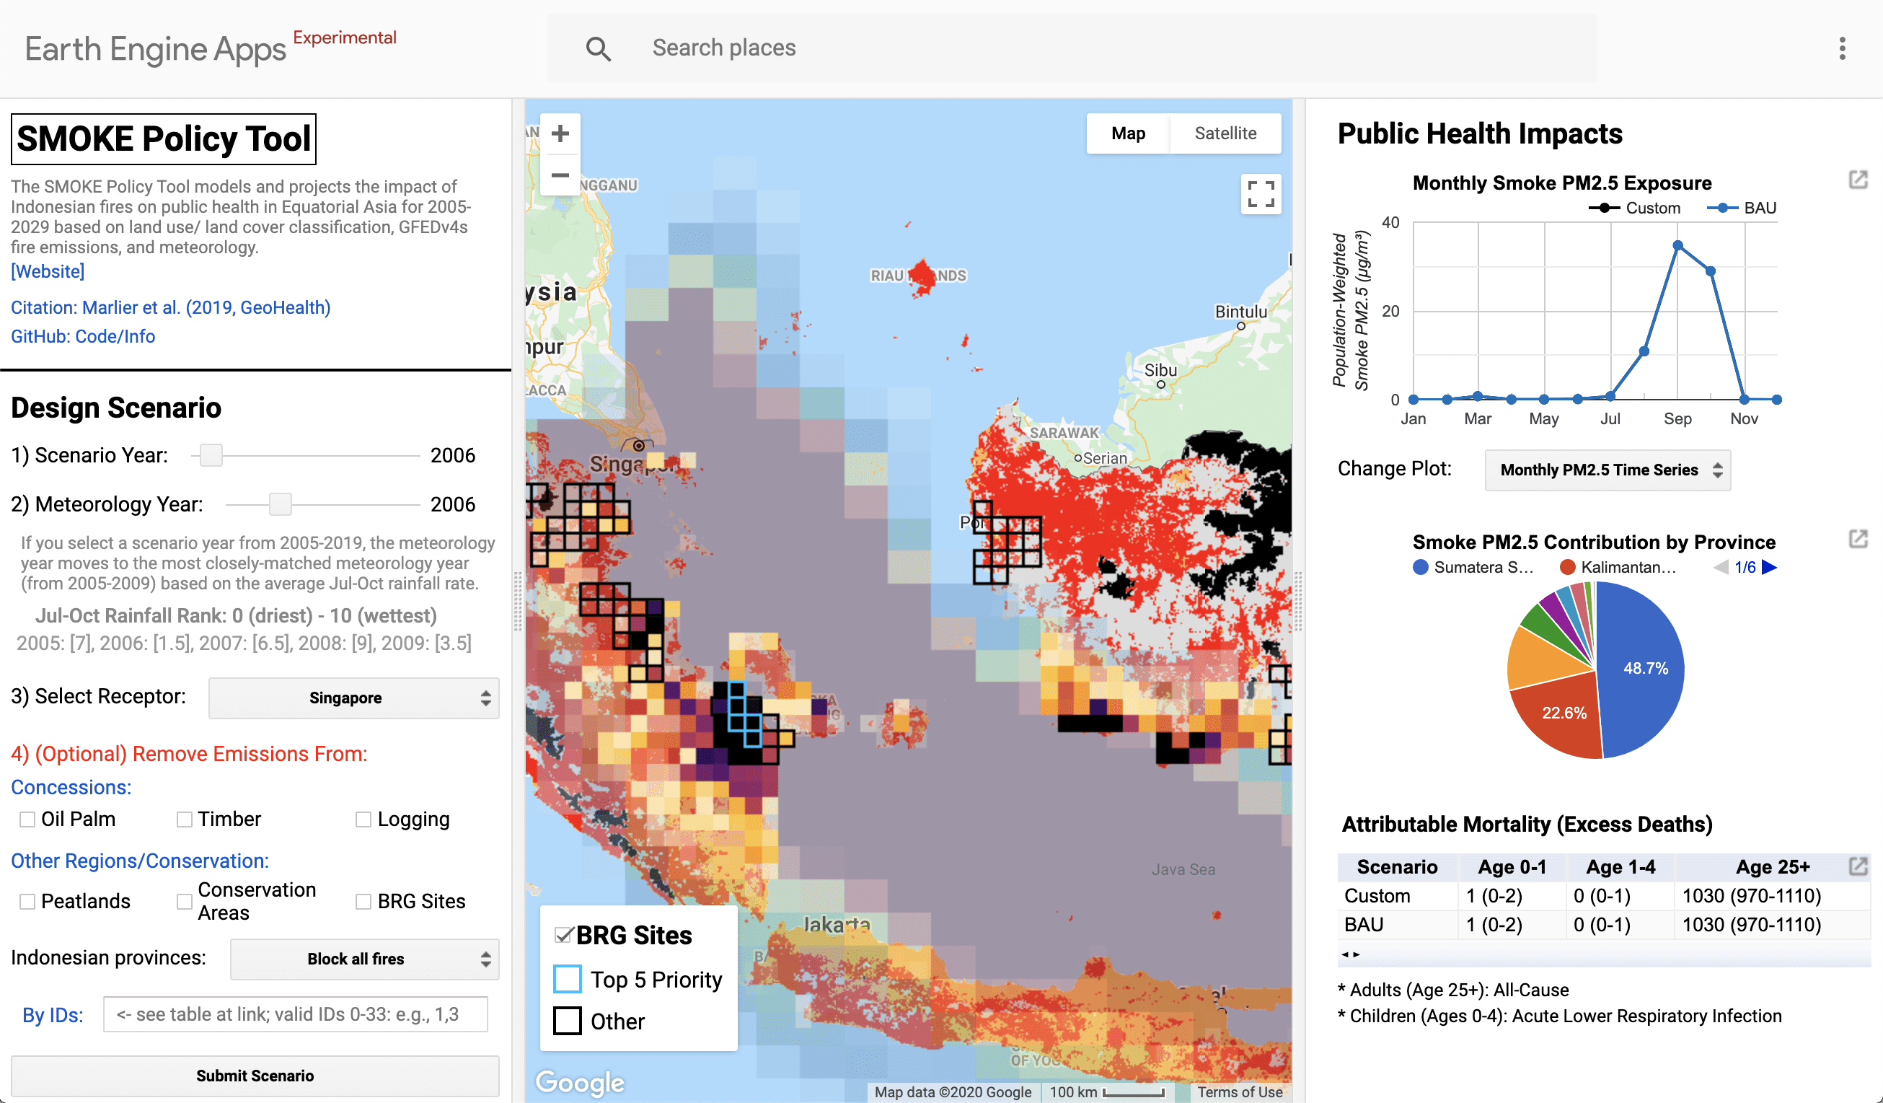Viewport: 1883px width, 1103px height.
Task: Pop out PM2.5 Contribution by Province chart
Action: [1858, 539]
